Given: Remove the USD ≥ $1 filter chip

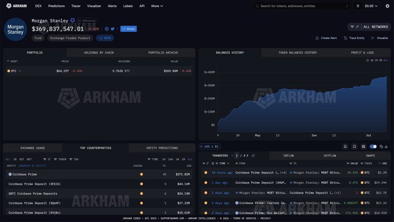Looking at the screenshot, I should coord(201,146).
